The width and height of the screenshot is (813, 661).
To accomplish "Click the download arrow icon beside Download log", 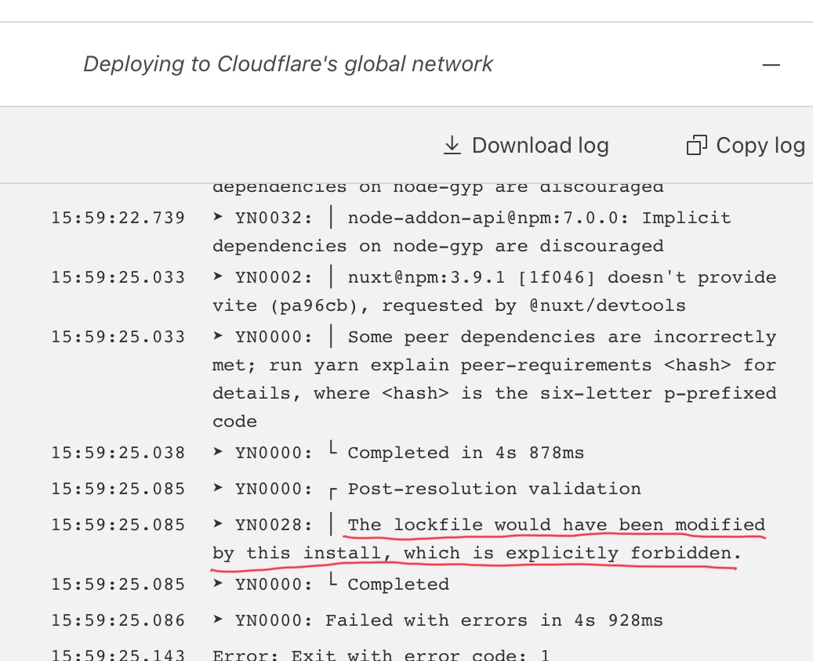I will click(x=452, y=146).
